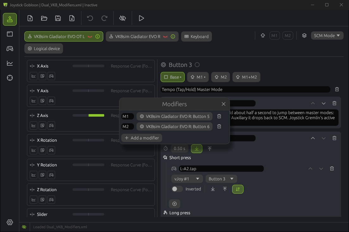Click the shift modifiers icon in top bar

(263, 35)
